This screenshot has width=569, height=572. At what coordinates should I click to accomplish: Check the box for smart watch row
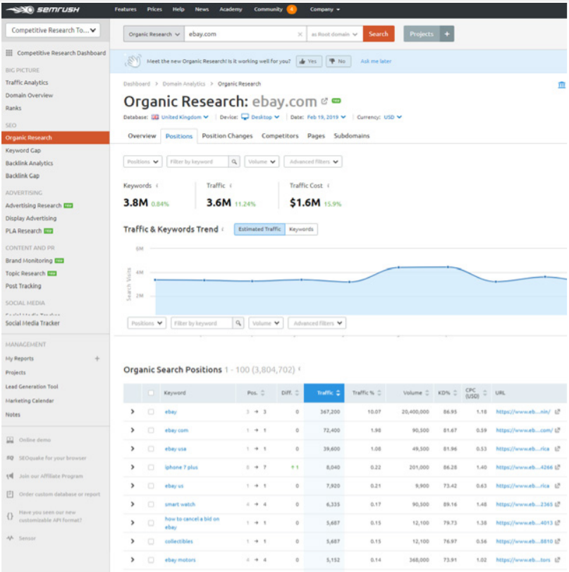click(151, 504)
